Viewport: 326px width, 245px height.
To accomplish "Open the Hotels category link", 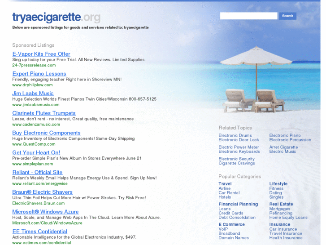I will [x=225, y=197].
